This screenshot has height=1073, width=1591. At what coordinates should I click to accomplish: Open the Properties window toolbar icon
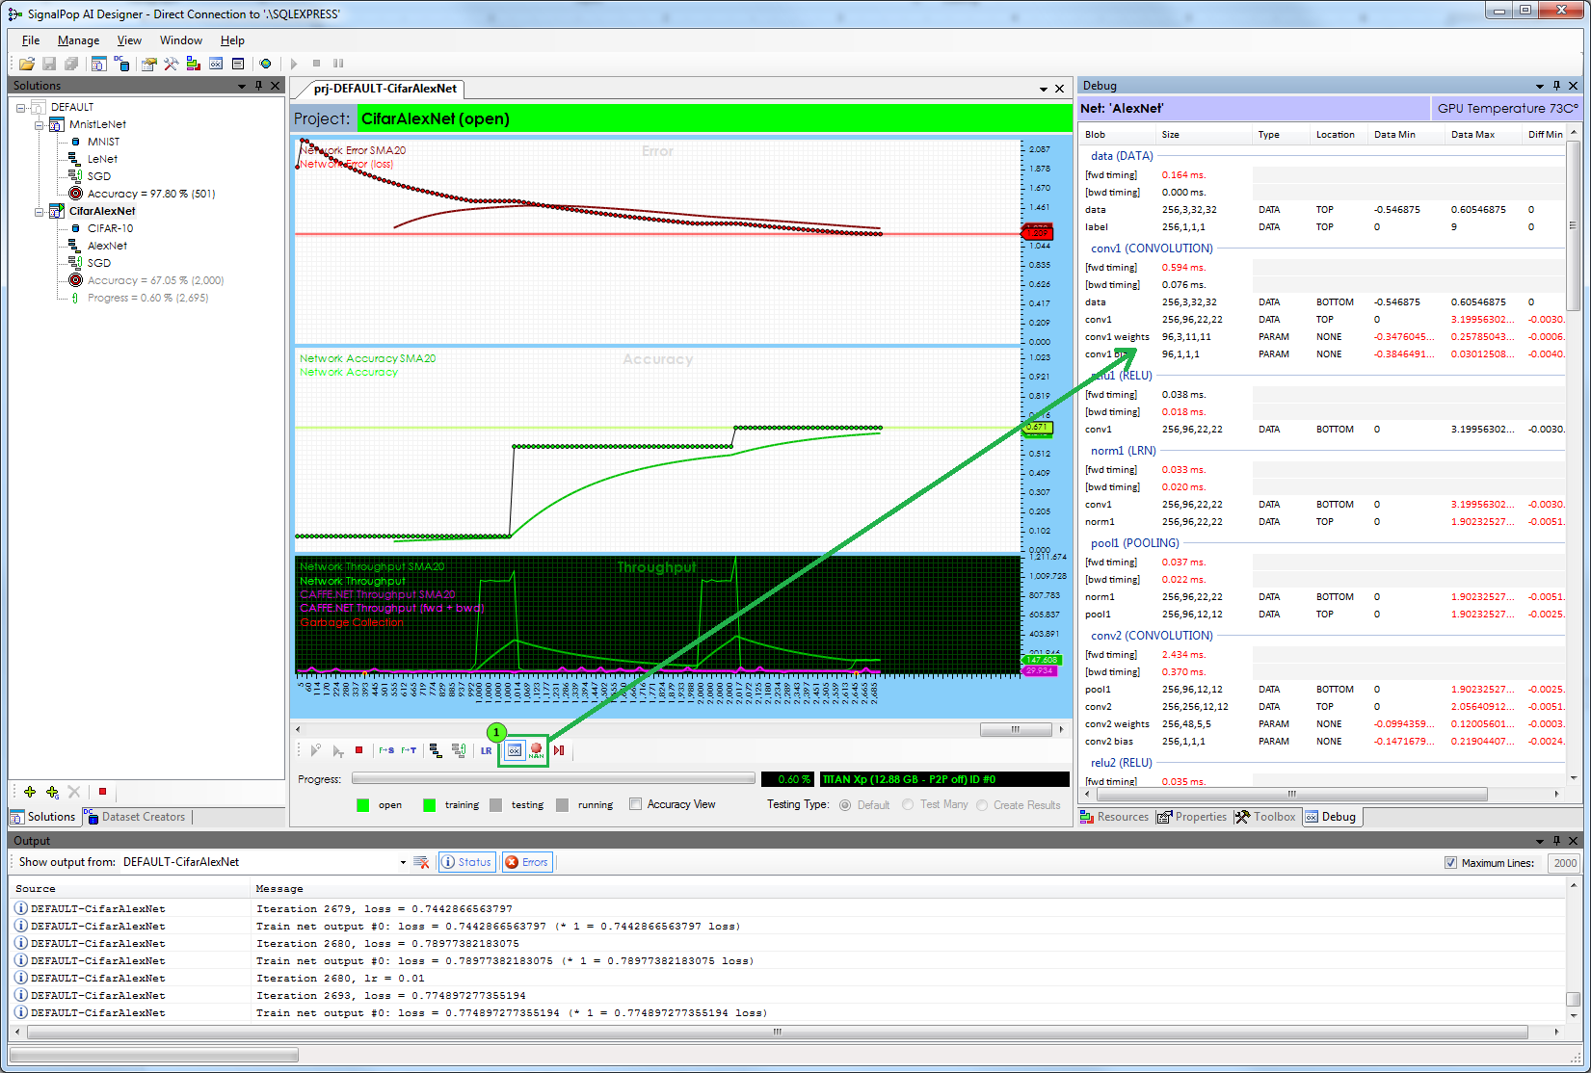(148, 64)
